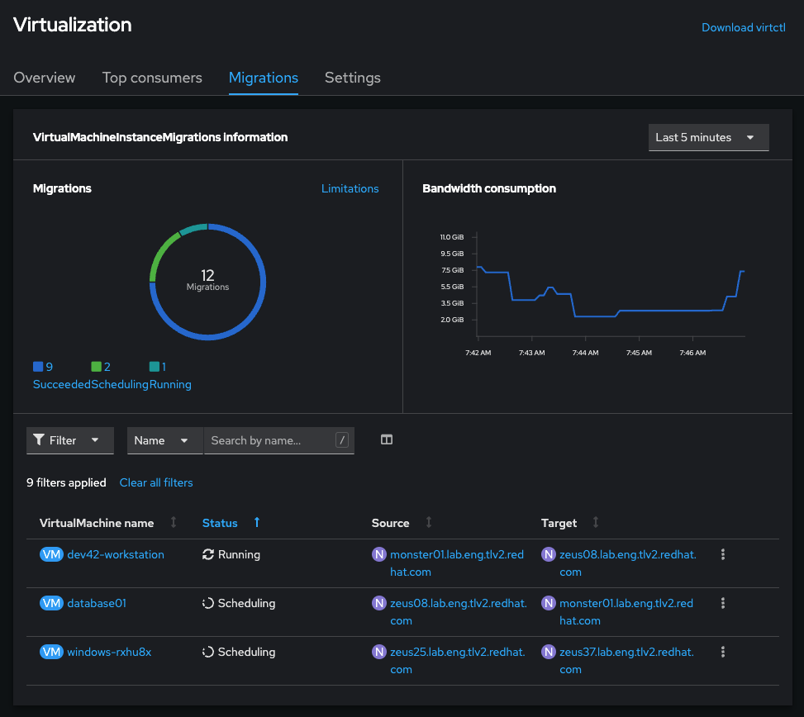804x717 pixels.
Task: Click the Search by name input field
Action: click(273, 440)
